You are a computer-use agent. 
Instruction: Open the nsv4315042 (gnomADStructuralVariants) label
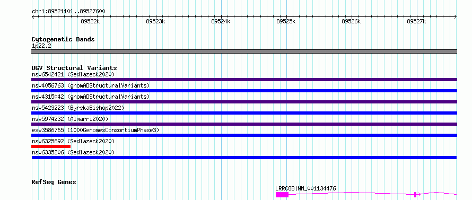(91, 97)
